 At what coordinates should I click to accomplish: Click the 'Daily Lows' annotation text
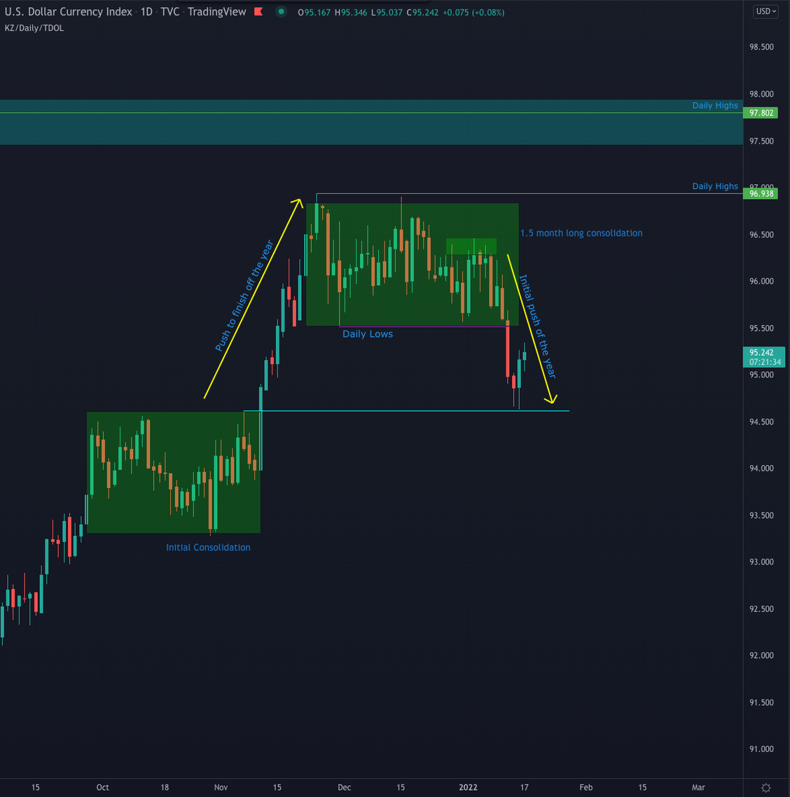pos(367,334)
